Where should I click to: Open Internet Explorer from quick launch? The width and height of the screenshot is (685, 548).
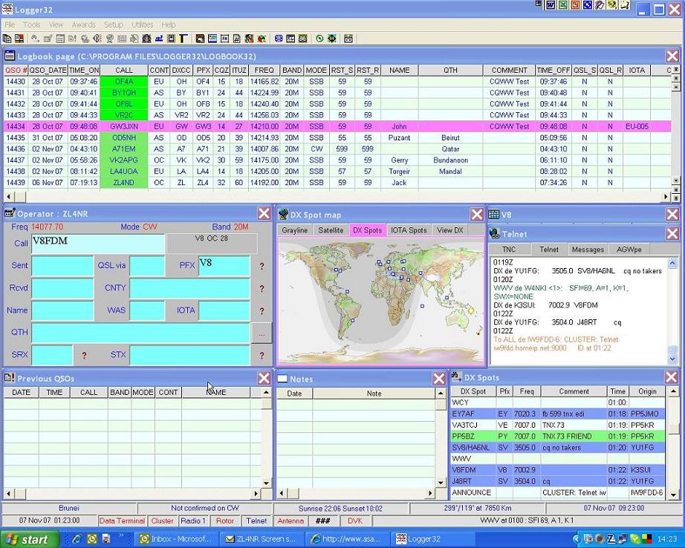click(x=77, y=539)
